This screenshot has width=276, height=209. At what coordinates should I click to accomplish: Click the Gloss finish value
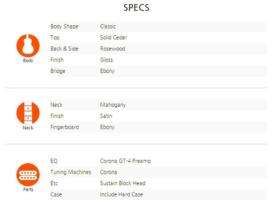click(x=107, y=60)
